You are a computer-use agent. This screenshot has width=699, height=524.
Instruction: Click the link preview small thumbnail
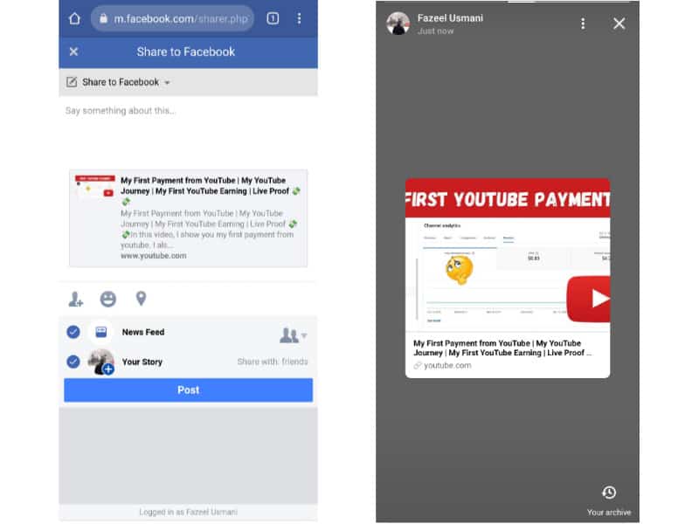[x=94, y=186]
